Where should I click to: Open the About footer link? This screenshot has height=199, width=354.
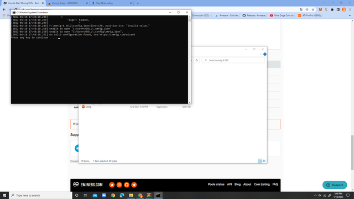coord(247,184)
